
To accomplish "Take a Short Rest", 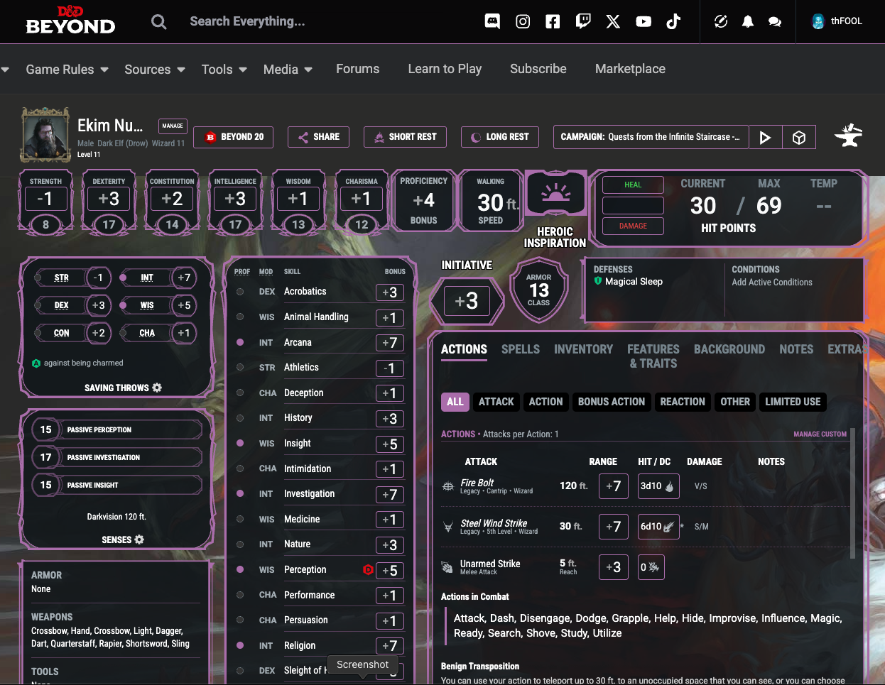I will (405, 137).
